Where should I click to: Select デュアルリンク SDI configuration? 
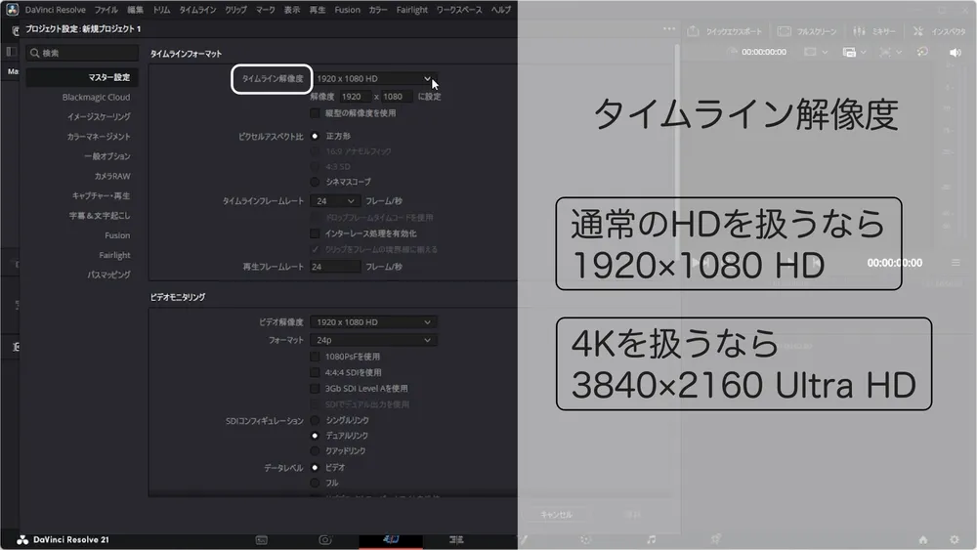point(315,436)
